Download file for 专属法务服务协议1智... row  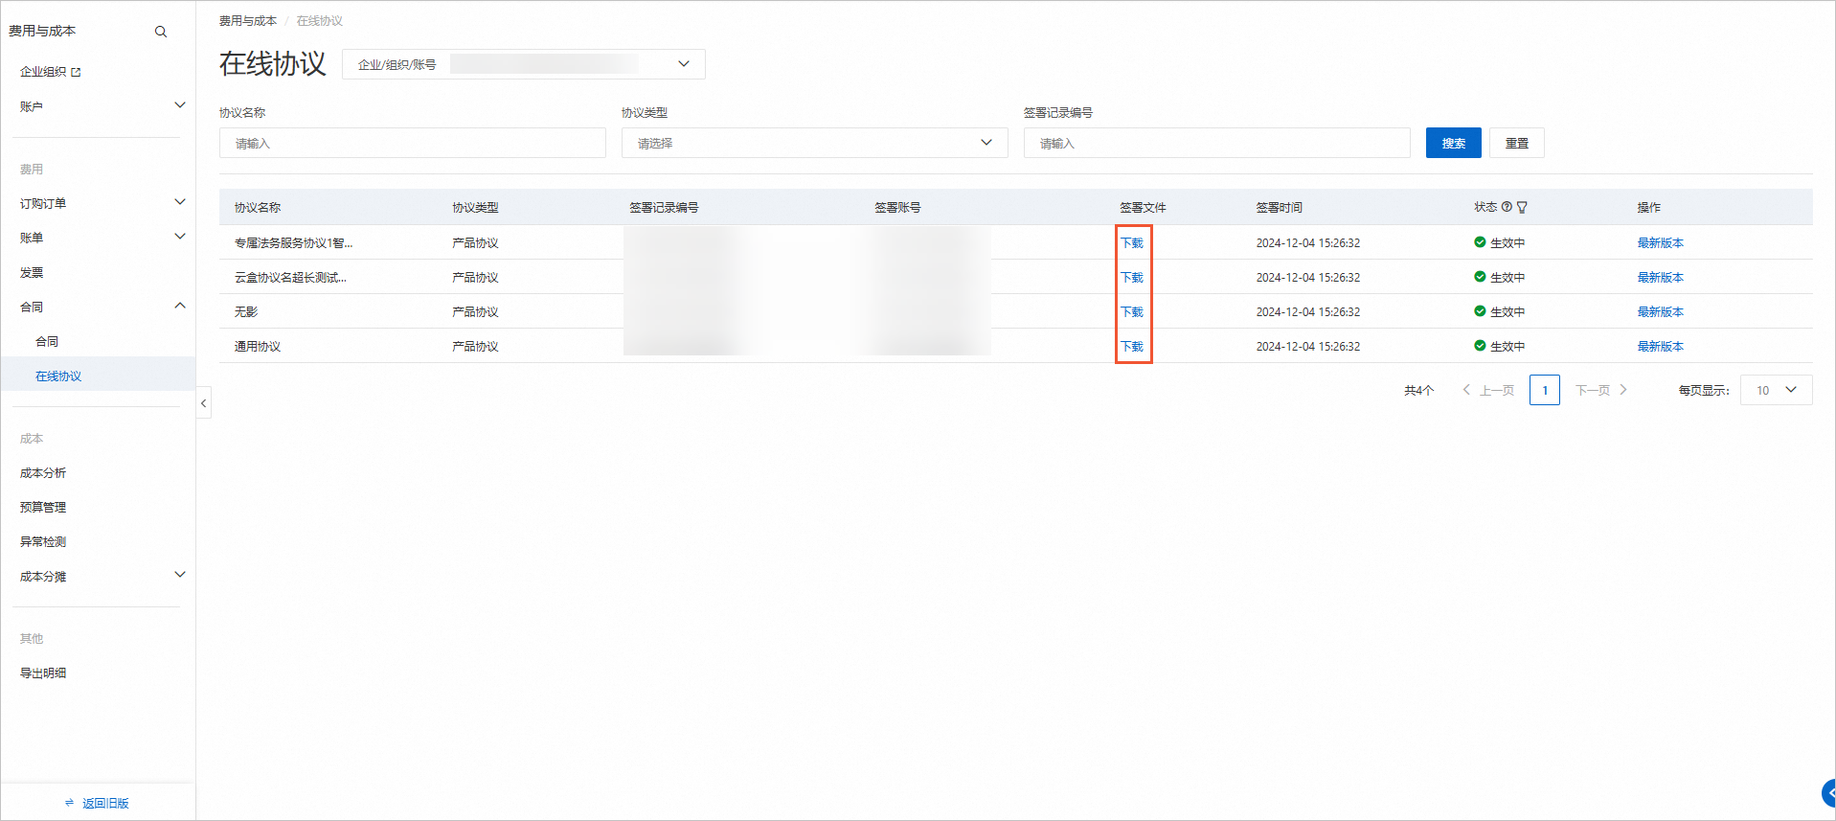(x=1132, y=243)
